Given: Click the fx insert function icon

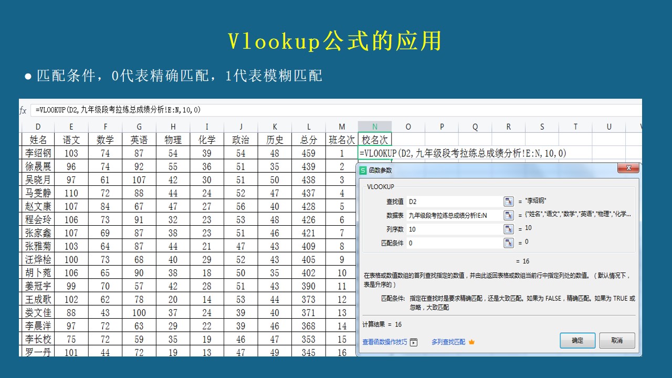Looking at the screenshot, I should (x=23, y=110).
